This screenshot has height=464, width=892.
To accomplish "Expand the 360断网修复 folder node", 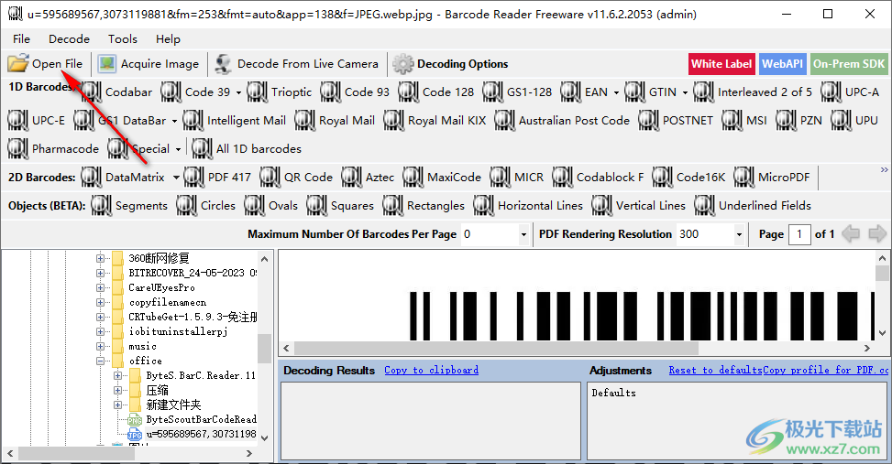I will click(100, 258).
